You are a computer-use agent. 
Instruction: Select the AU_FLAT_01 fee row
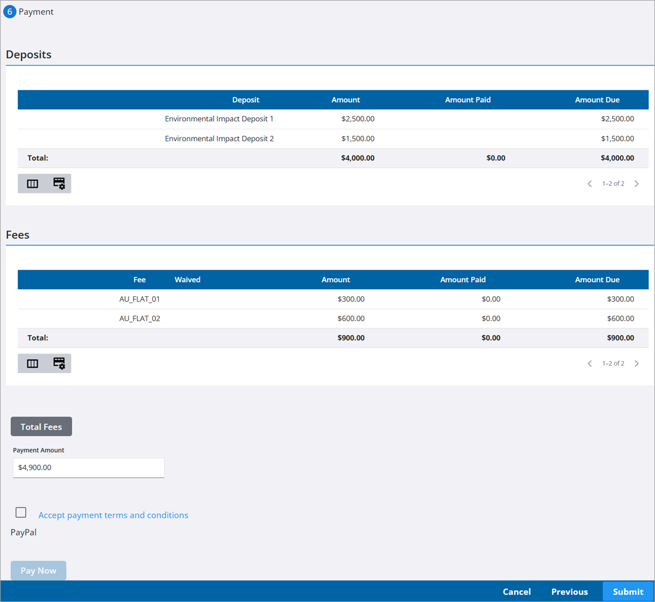point(333,299)
